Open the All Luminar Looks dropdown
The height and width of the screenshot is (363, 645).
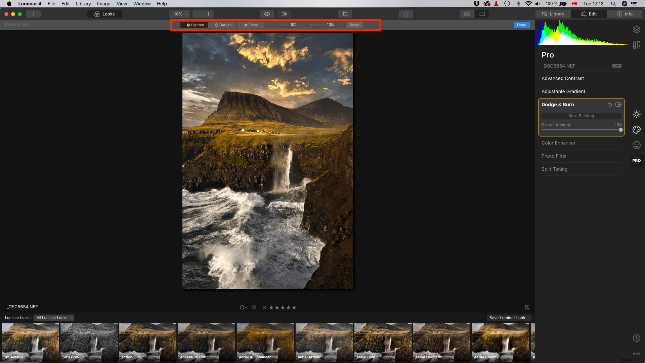[x=53, y=317]
